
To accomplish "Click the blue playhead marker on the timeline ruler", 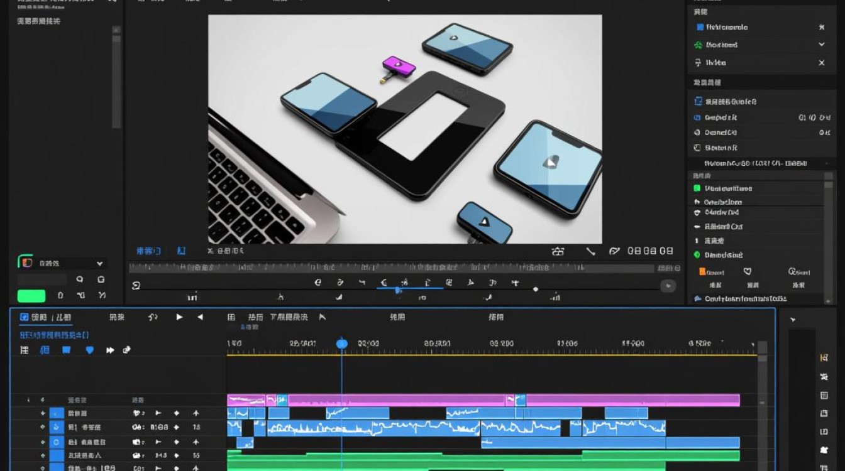I will [342, 344].
